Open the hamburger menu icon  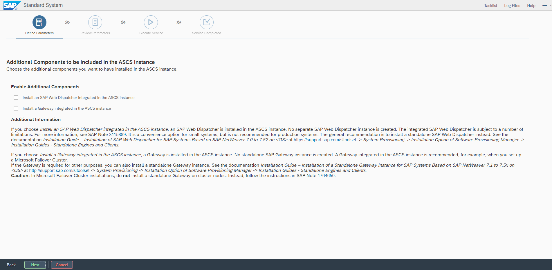[544, 5]
